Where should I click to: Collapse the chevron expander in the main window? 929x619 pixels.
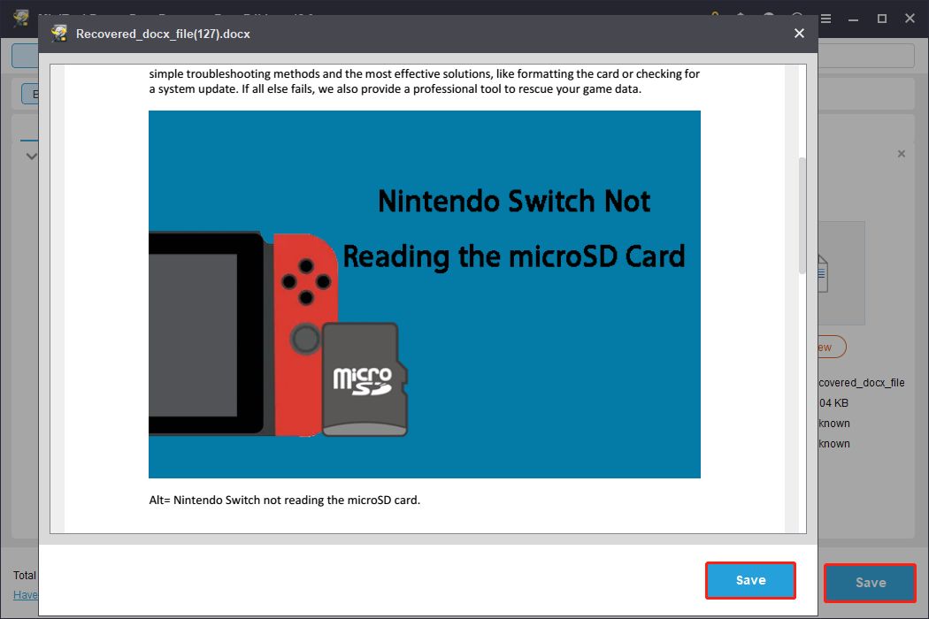point(31,157)
